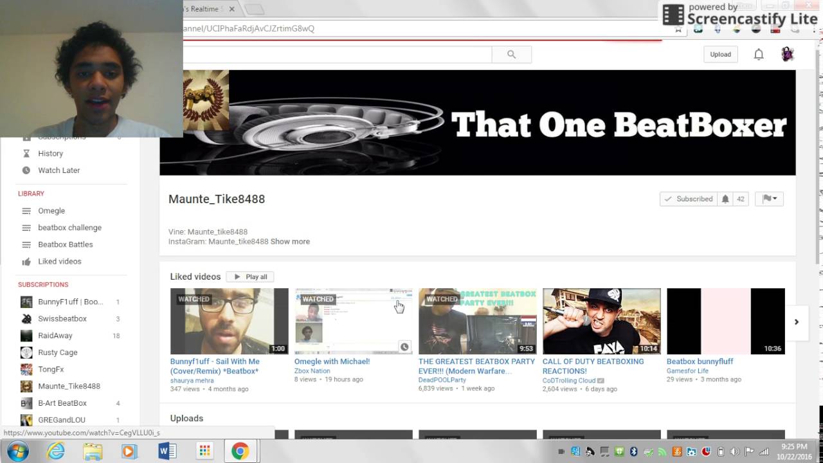Show next liked videos with right chevron
Screen dimensions: 823x463
pyautogui.click(x=796, y=322)
